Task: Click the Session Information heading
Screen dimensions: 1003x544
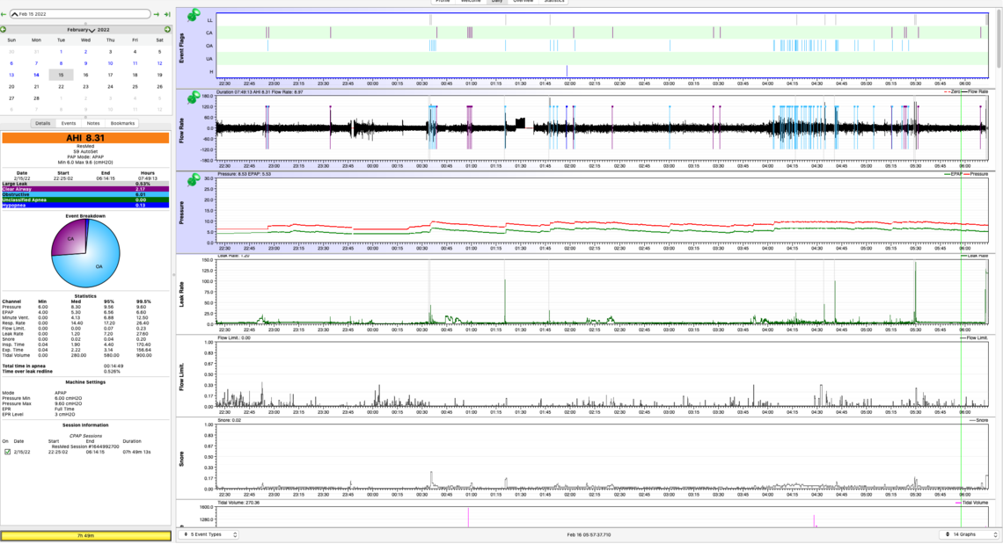Action: [x=85, y=425]
